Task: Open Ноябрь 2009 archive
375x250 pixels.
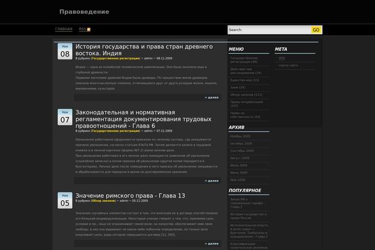Action: point(240,136)
